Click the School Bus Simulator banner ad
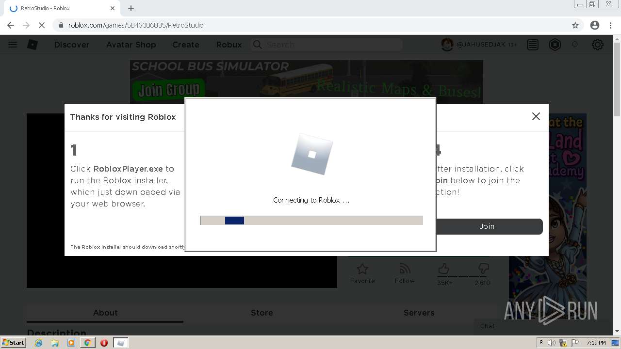The image size is (621, 349). (307, 81)
